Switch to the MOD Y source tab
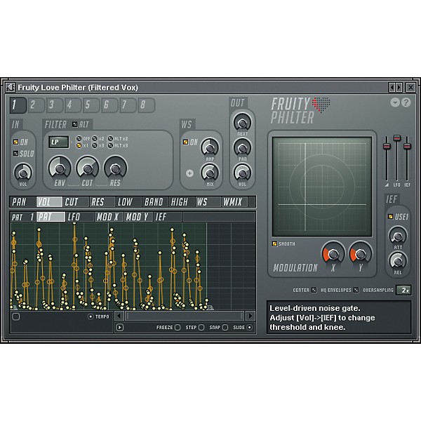421x421 pixels. [138, 217]
